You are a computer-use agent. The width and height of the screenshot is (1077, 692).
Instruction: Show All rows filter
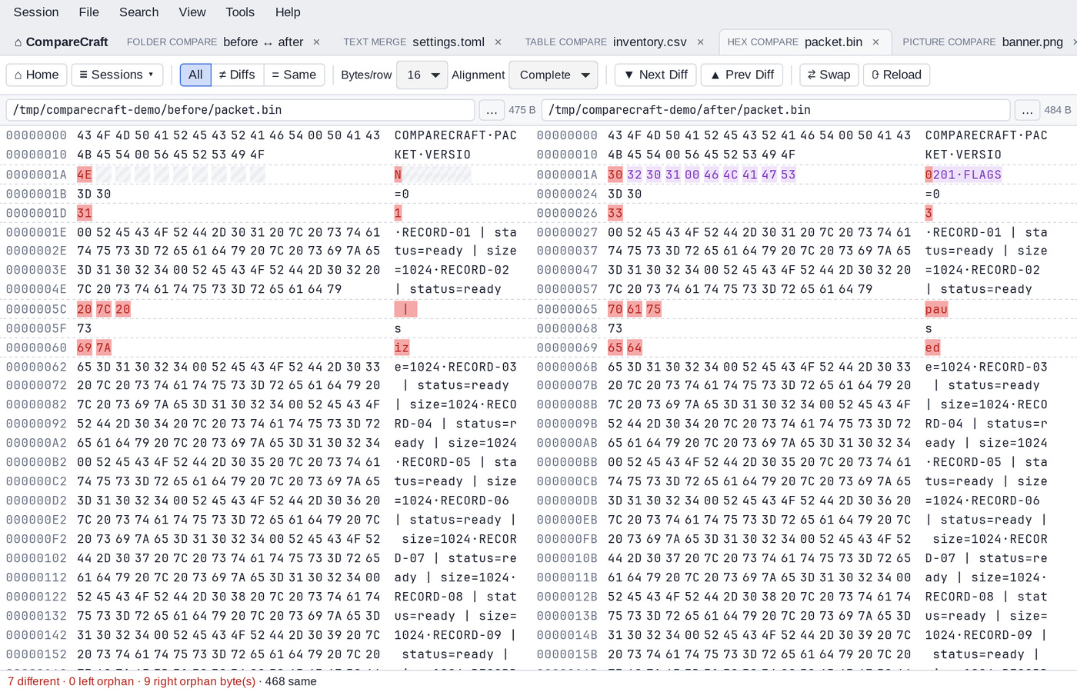[195, 75]
